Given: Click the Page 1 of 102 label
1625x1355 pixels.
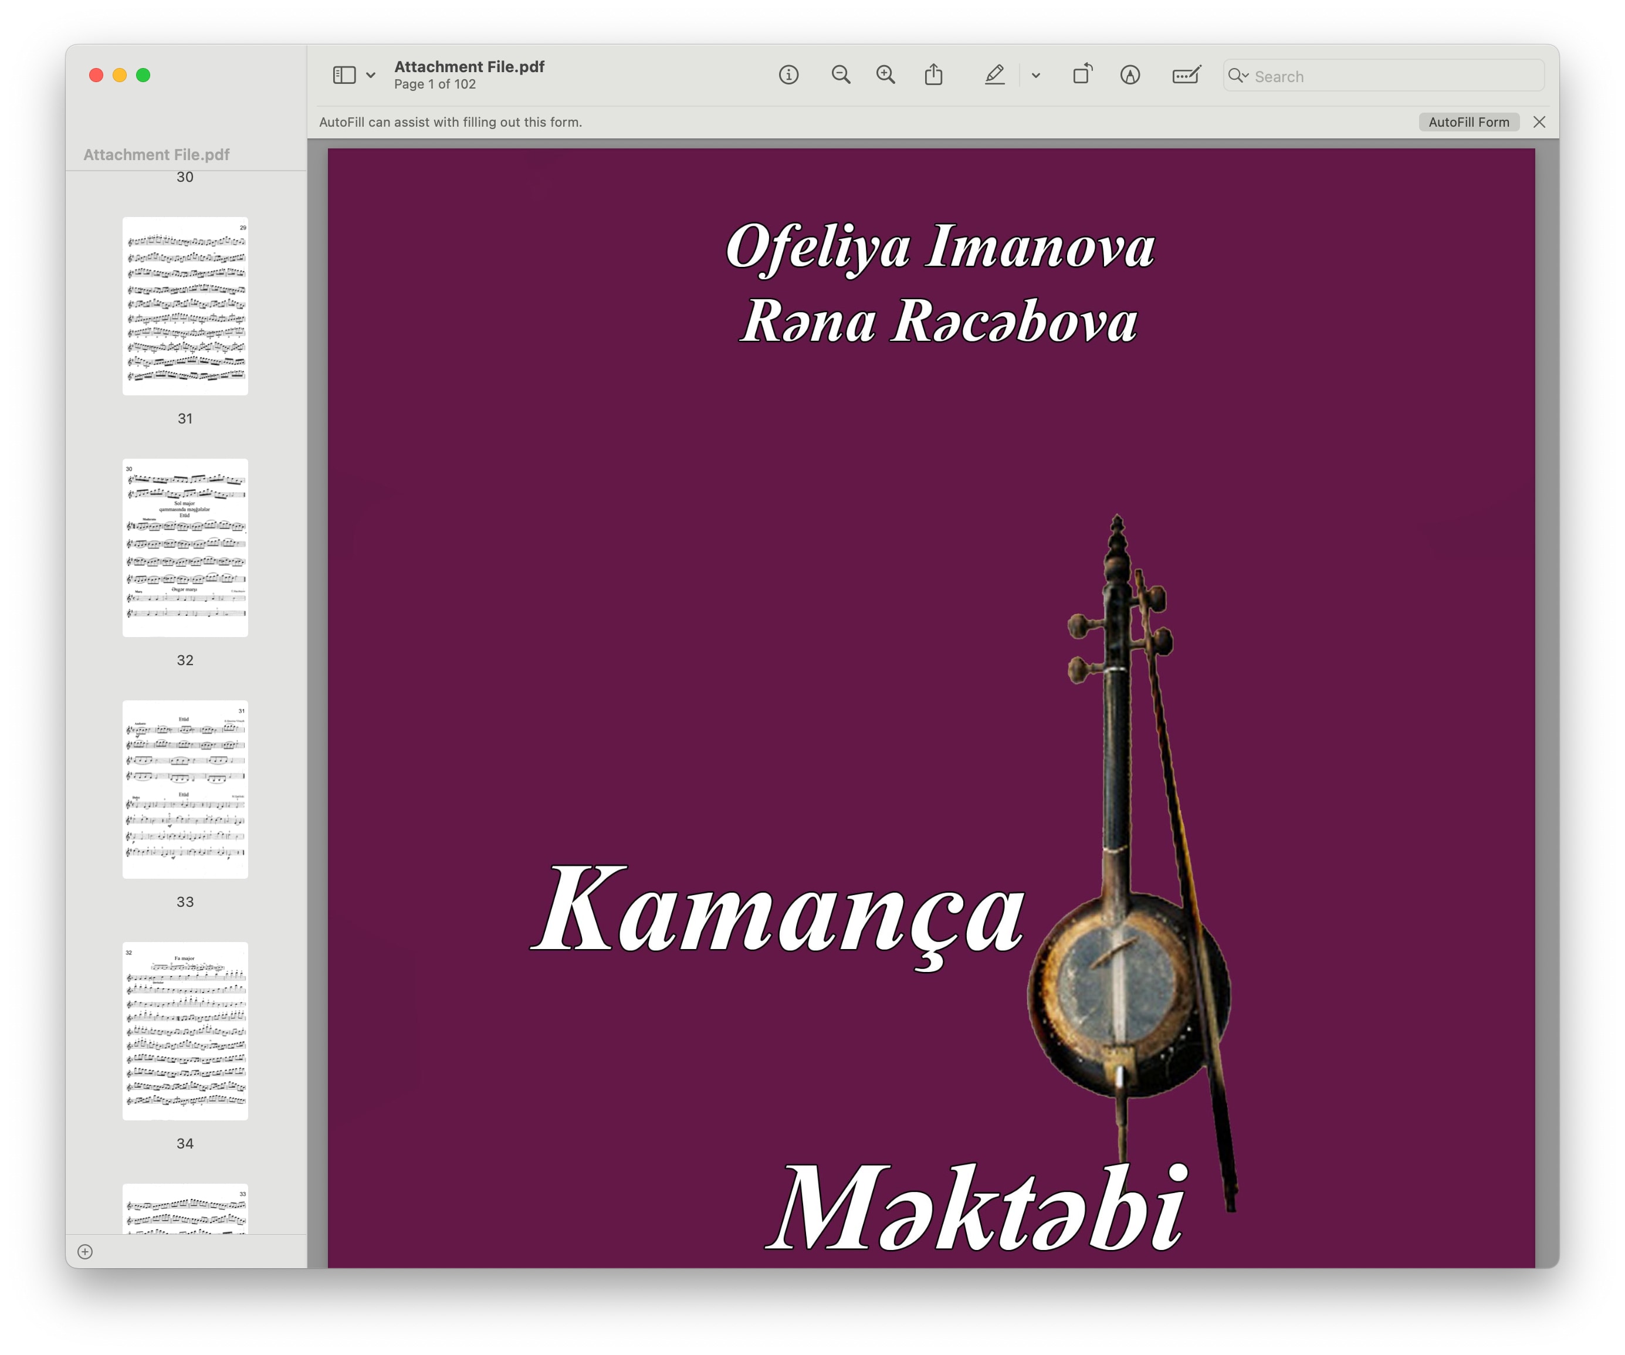Looking at the screenshot, I should tap(435, 84).
